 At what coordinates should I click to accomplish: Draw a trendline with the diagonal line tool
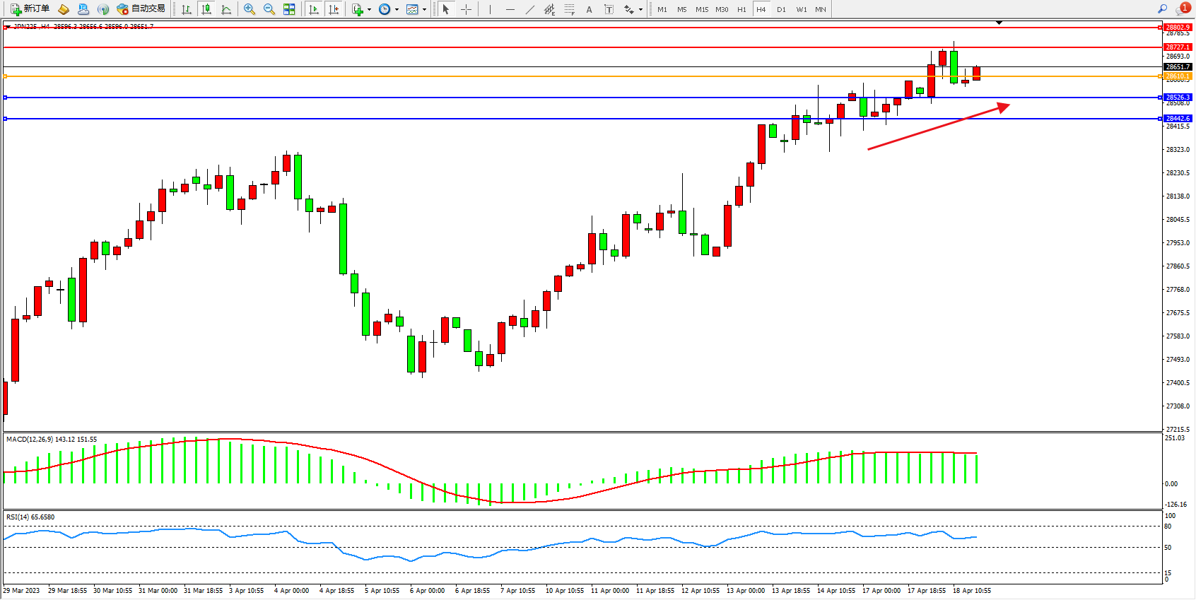(x=530, y=9)
